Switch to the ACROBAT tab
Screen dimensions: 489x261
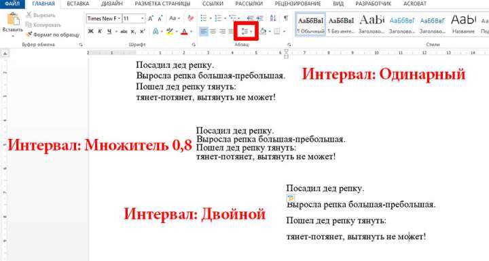(415, 4)
